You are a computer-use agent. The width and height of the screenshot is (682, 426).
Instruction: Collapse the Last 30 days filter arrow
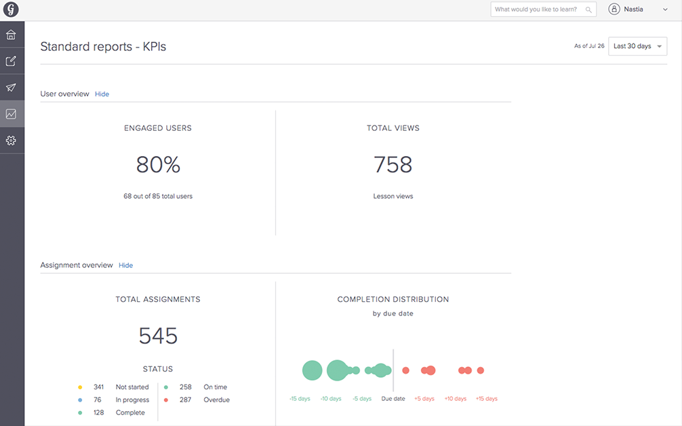pos(658,46)
